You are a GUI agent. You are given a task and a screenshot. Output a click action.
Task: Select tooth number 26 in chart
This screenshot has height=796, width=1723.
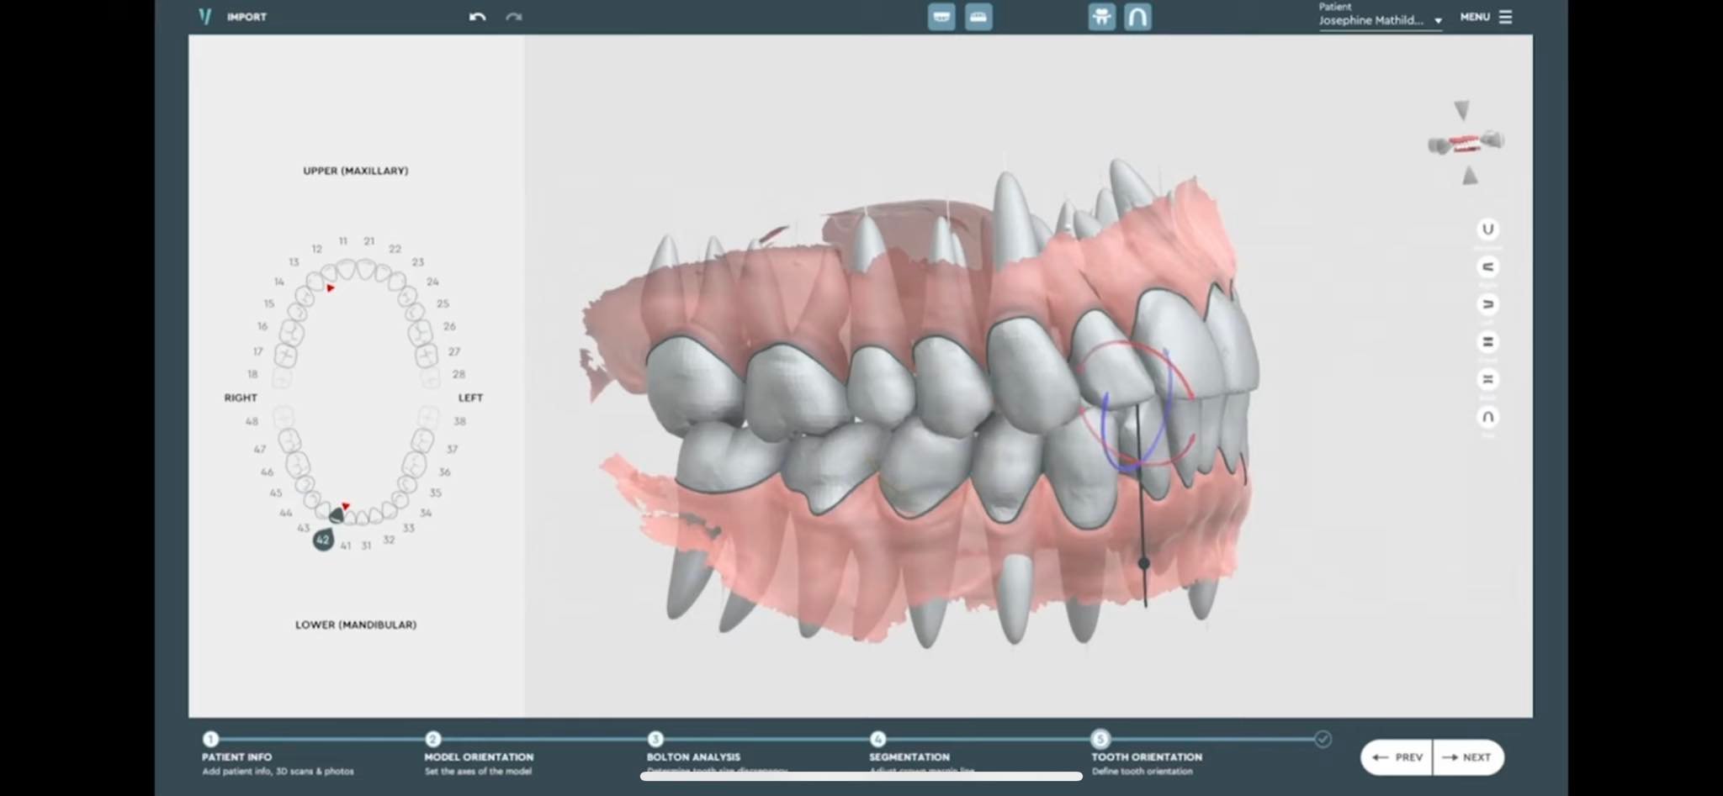[x=449, y=326]
